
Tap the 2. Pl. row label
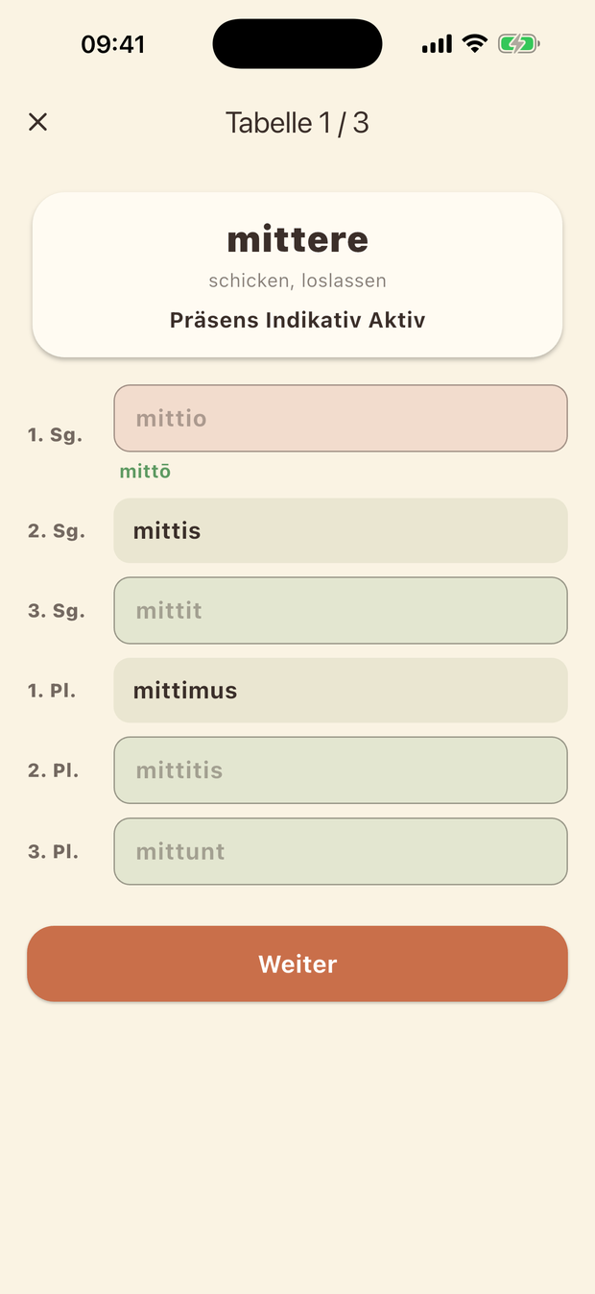click(53, 770)
